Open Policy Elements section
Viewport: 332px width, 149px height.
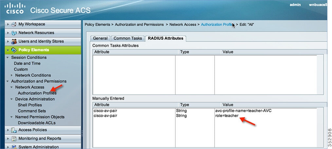pos(43,50)
